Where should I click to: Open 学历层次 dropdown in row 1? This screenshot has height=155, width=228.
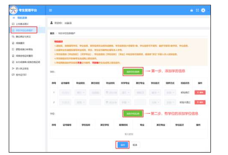(x=155, y=93)
